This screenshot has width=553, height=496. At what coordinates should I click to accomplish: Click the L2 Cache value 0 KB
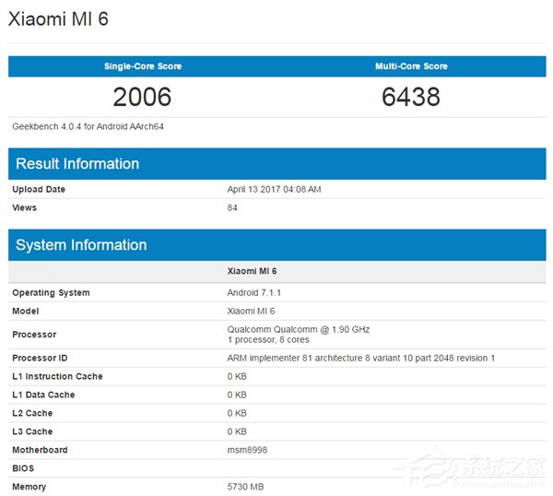coord(237,413)
